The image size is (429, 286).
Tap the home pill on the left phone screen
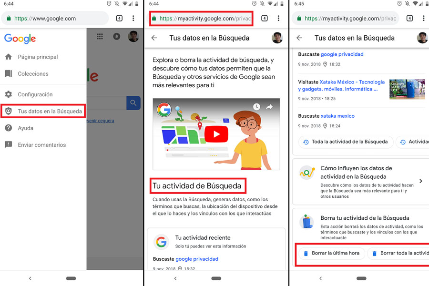71,278
